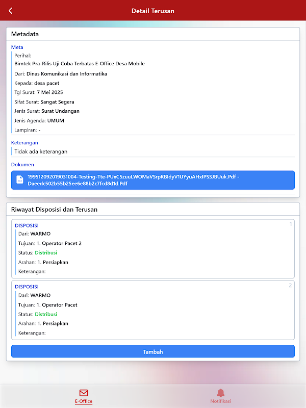Select the second DISPOSISI card
Screen dimensions: 306x408
[x=153, y=310]
